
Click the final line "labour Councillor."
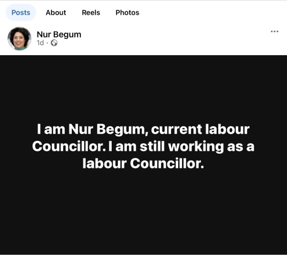tap(143, 163)
